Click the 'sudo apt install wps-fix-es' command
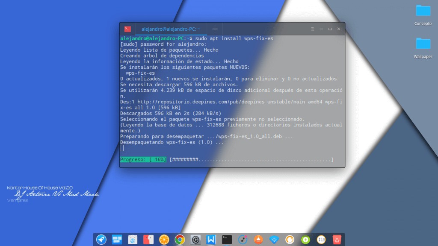Viewport: 438px width, 246px height. coord(234,38)
